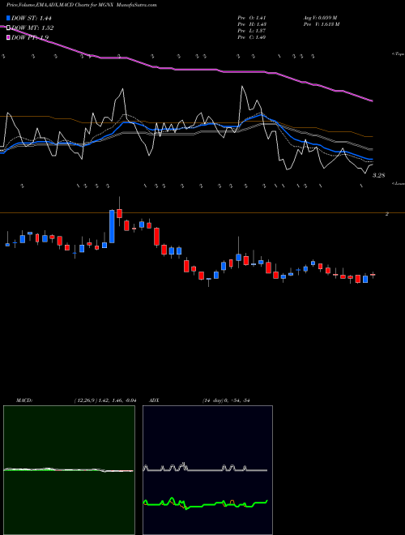Click the 'Pre V: 1.613 M' volume text
Image resolution: width=405 pixels, height=535 pixels.
click(x=321, y=24)
